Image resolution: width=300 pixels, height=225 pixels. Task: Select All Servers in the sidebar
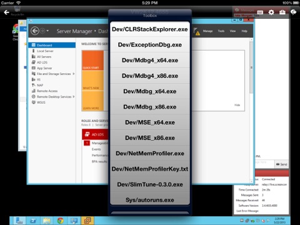tap(52, 57)
